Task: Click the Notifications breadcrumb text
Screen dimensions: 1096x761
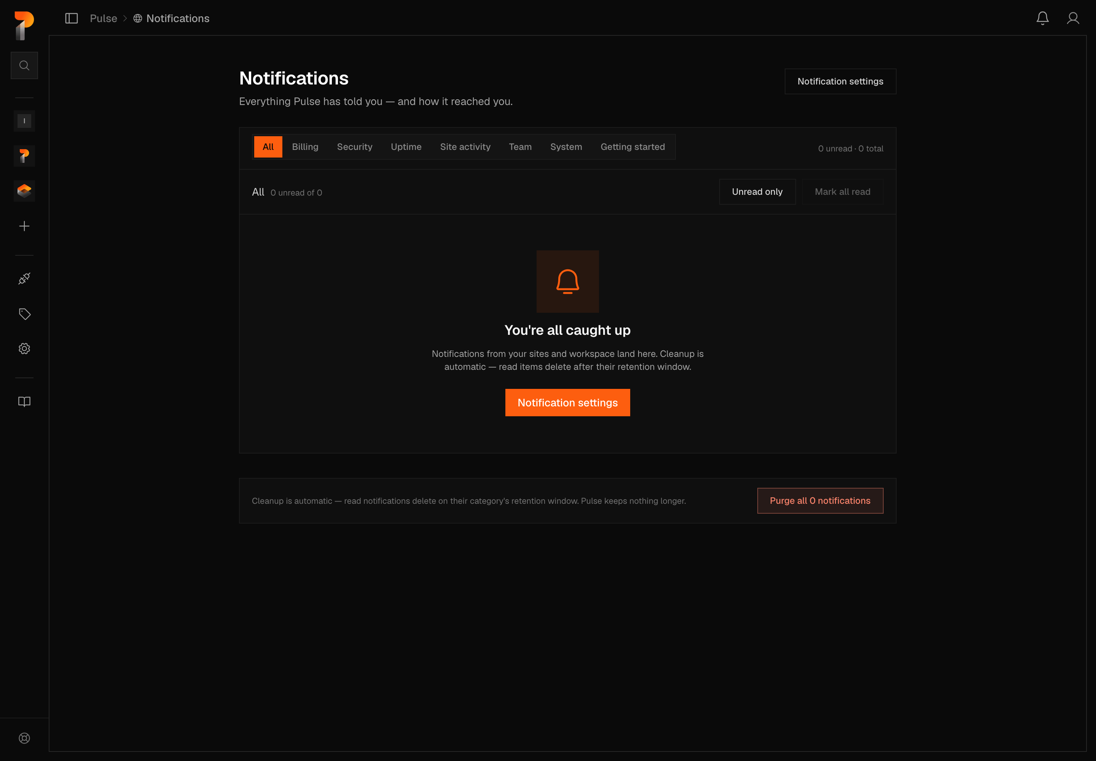Action: click(178, 19)
